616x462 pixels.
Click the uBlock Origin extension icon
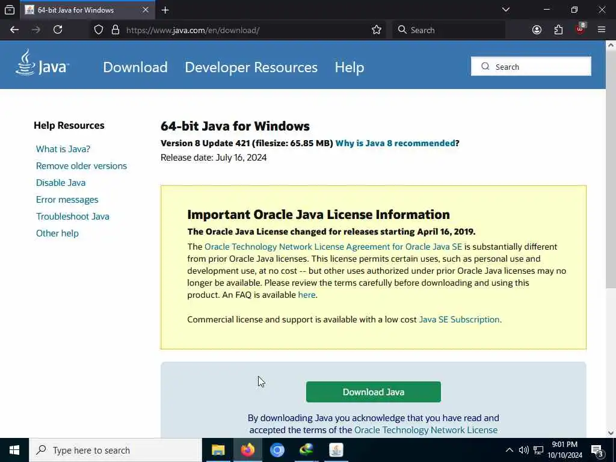[x=581, y=30]
